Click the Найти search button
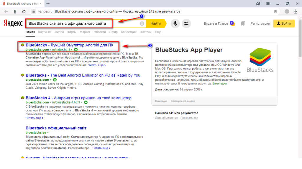 click(x=156, y=23)
